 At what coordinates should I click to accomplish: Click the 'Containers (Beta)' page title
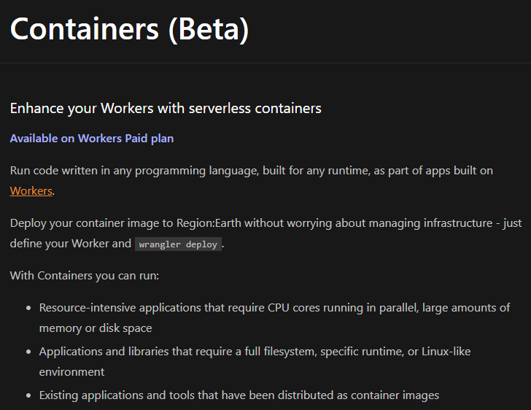130,29
